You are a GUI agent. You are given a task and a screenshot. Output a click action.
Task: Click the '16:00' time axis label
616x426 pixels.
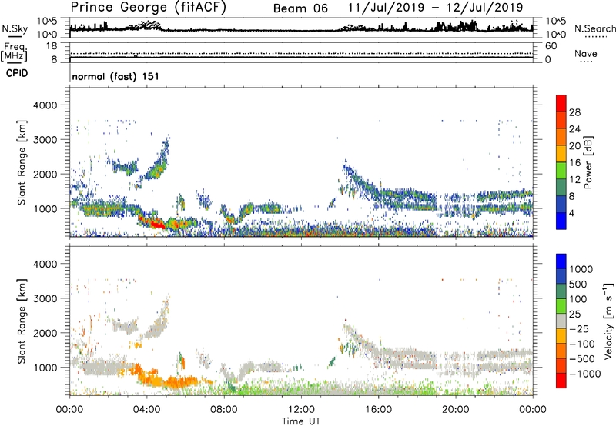coord(378,410)
